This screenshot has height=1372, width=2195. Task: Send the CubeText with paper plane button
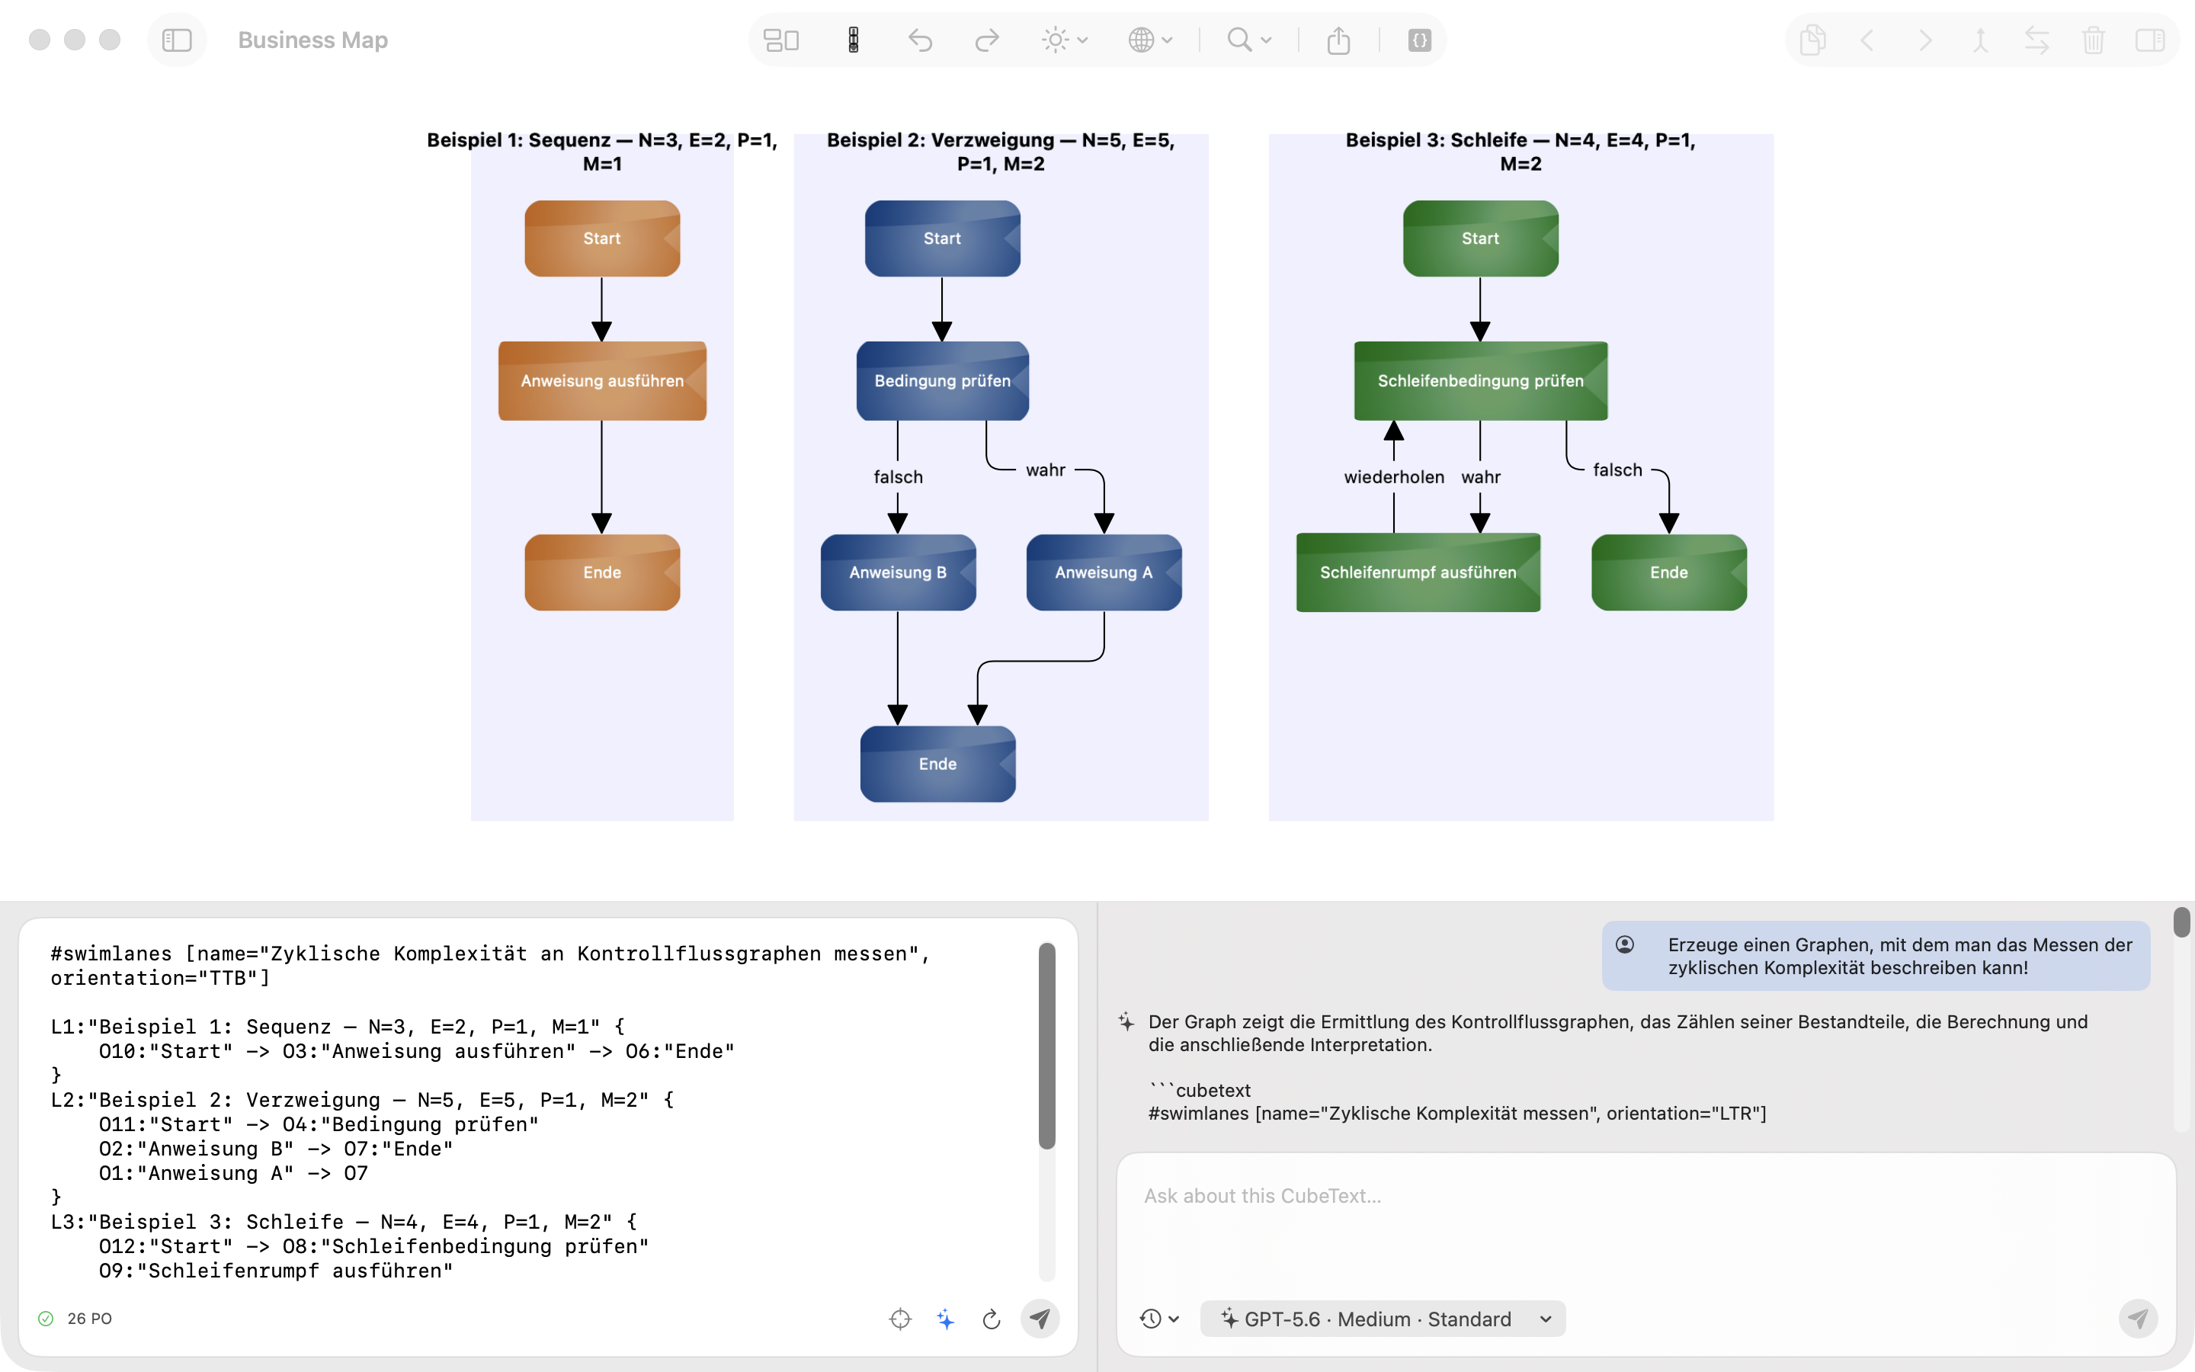(x=1040, y=1319)
